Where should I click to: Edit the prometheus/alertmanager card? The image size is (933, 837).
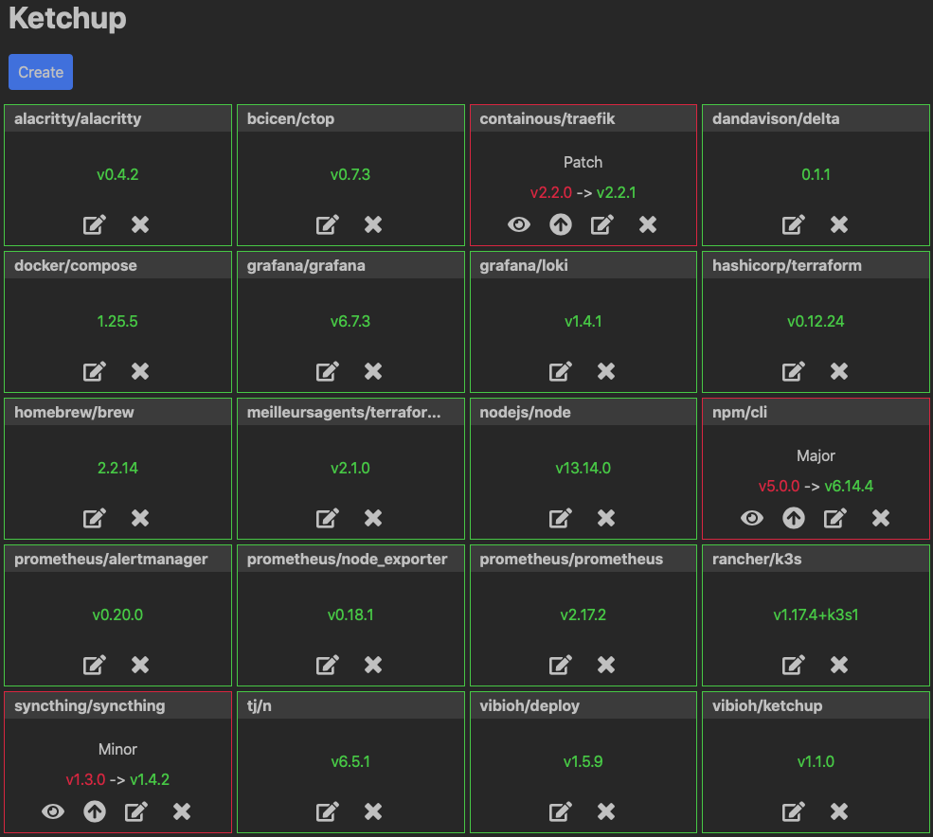pos(94,665)
